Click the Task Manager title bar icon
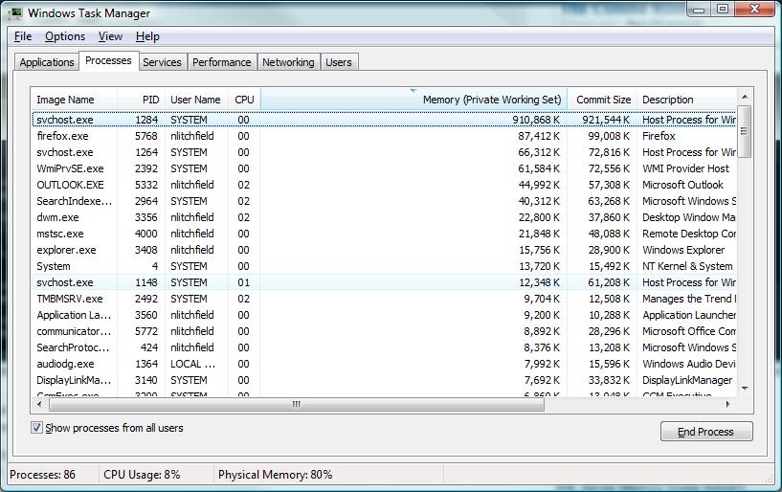Screen dimensions: 782x492 (16, 12)
